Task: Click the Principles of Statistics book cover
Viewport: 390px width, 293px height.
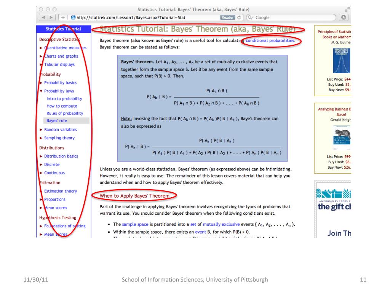Action: tap(342, 61)
